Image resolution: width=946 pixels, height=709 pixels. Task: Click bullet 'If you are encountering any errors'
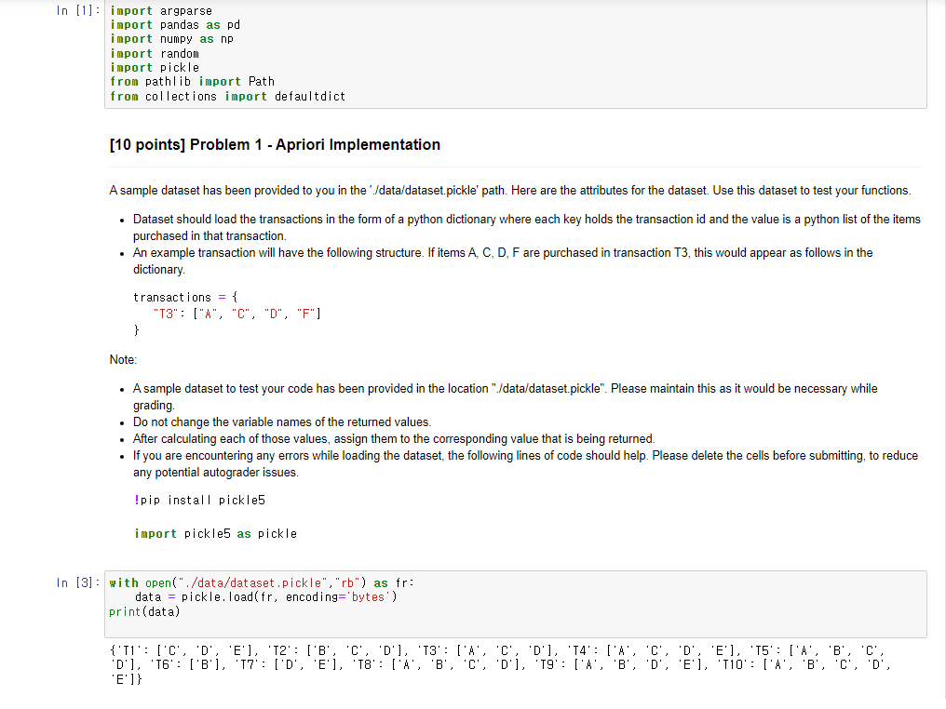click(x=525, y=463)
